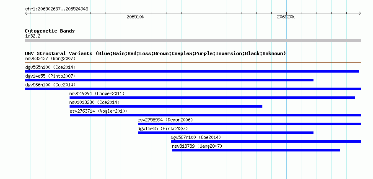Open the nsv1013230 (Coe2014) label
This screenshot has width=373, height=179.
coord(94,102)
